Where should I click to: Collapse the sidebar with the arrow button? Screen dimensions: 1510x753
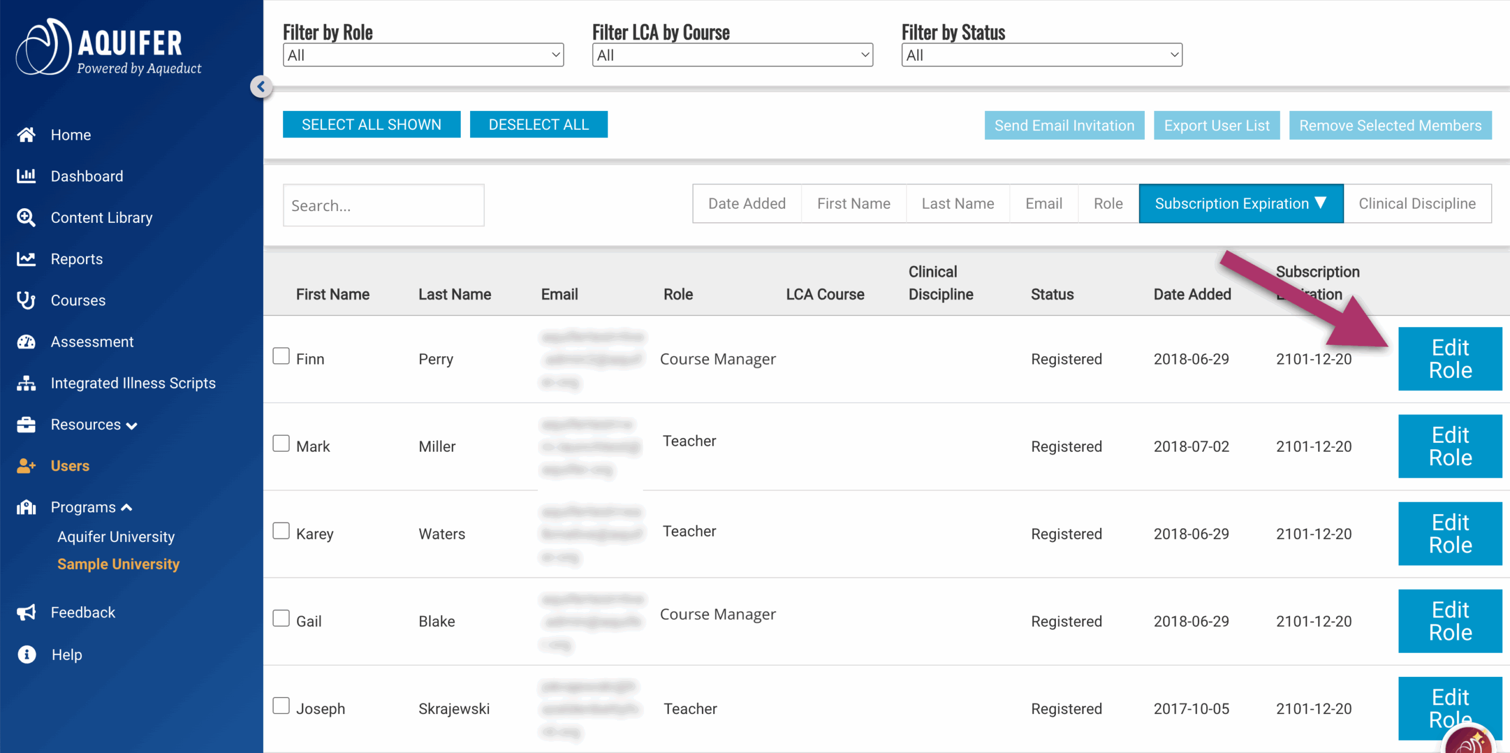[261, 87]
